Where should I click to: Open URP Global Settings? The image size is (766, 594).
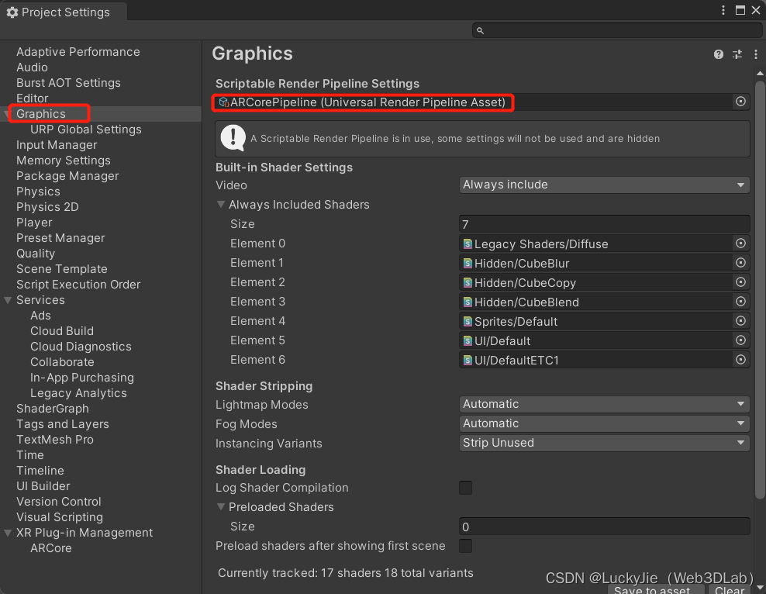[86, 130]
